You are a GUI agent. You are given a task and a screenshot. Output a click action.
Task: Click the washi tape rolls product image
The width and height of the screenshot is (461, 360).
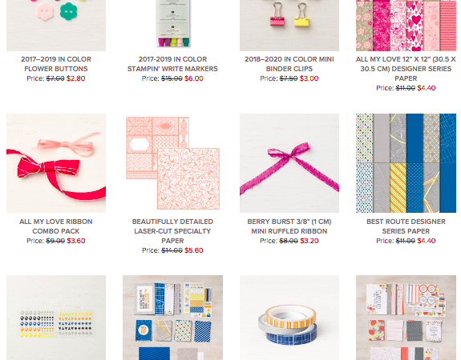coord(289,318)
